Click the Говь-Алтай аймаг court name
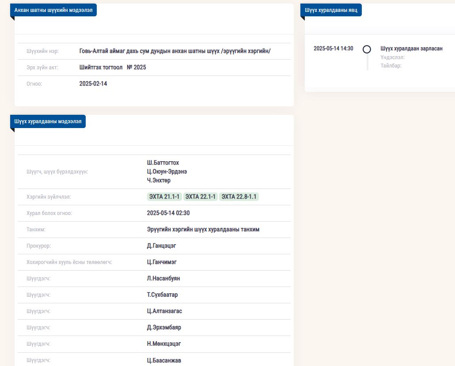455x366 pixels. [x=174, y=51]
